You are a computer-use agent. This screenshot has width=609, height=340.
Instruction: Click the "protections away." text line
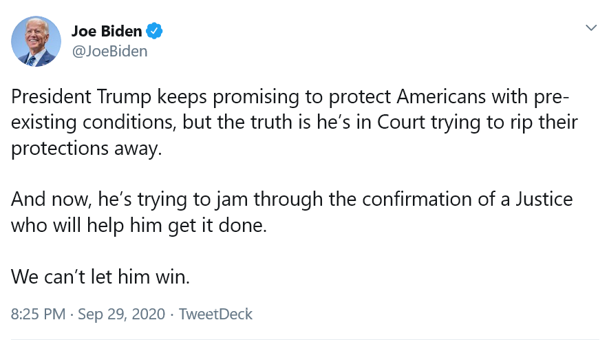pyautogui.click(x=87, y=149)
